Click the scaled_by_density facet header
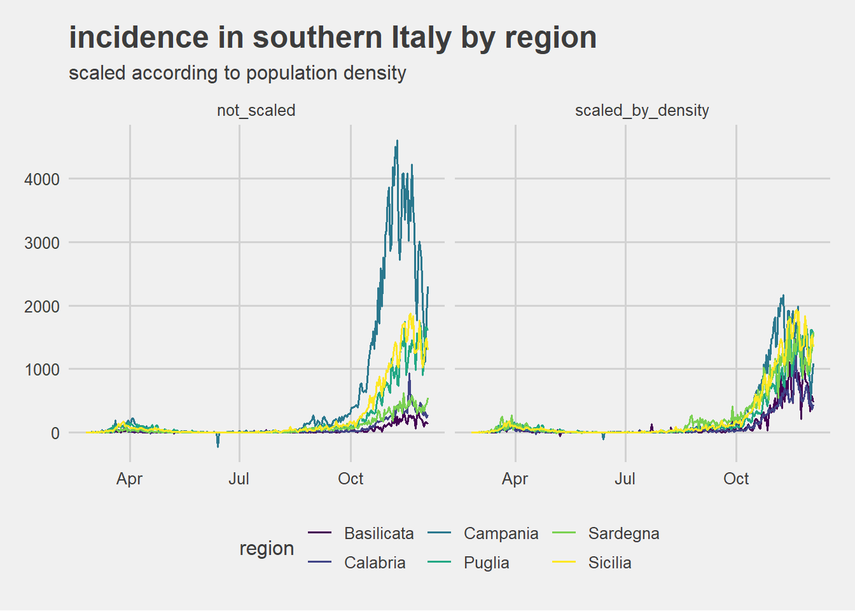The image size is (855, 611). pos(642,110)
